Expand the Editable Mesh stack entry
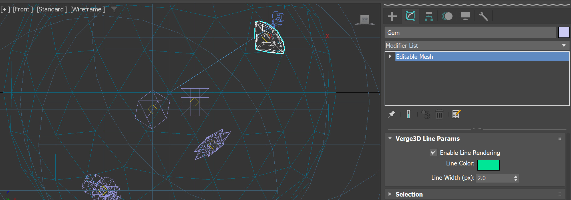 (390, 56)
